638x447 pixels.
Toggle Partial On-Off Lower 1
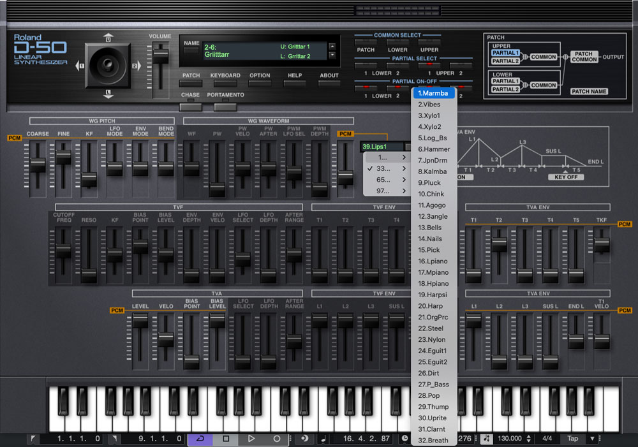(x=366, y=87)
